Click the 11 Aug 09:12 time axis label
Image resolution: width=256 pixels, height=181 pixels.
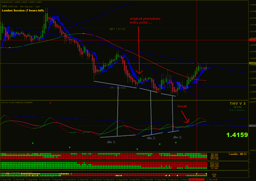pyautogui.click(x=71, y=180)
